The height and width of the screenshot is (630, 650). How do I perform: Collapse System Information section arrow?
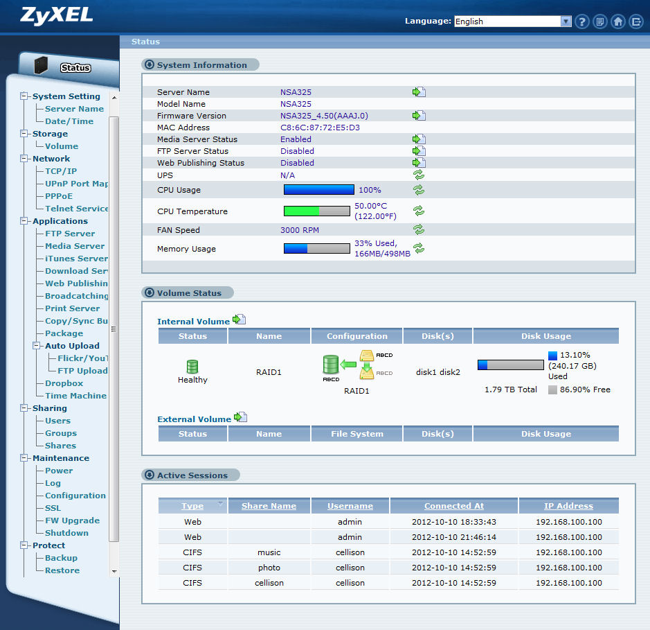pos(150,64)
